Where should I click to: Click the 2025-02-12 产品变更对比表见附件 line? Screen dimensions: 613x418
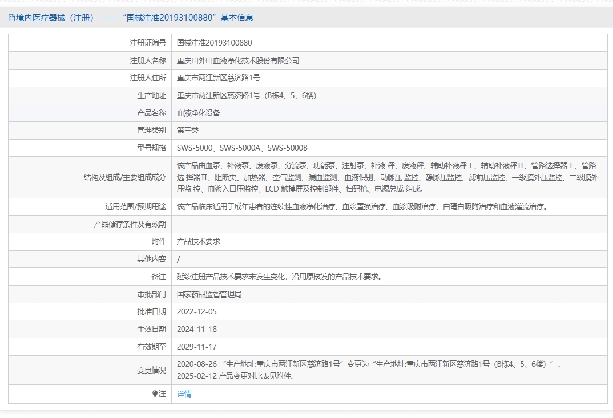[236, 376]
